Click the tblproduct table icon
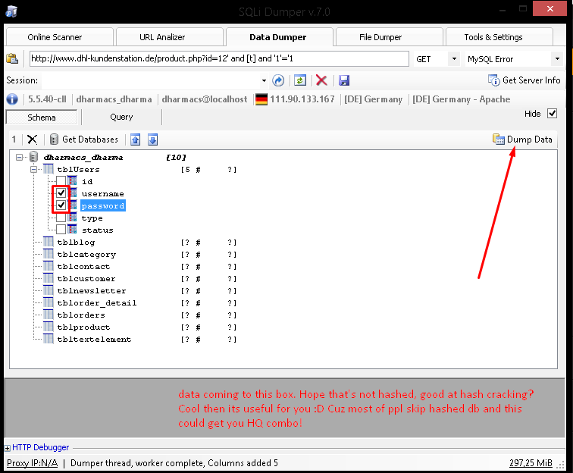 coord(49,327)
